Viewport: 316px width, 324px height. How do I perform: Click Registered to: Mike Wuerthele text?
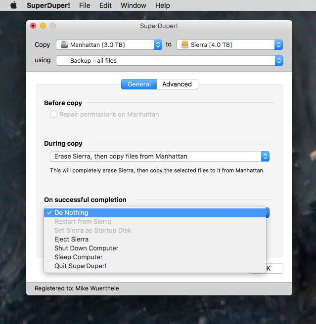[77, 288]
